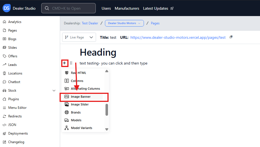The height and width of the screenshot is (147, 260).
Task: Open the page URL link
Action: [178, 37]
